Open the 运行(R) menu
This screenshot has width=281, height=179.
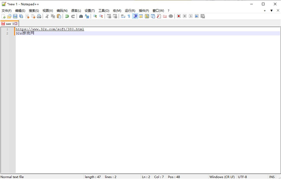[130, 11]
